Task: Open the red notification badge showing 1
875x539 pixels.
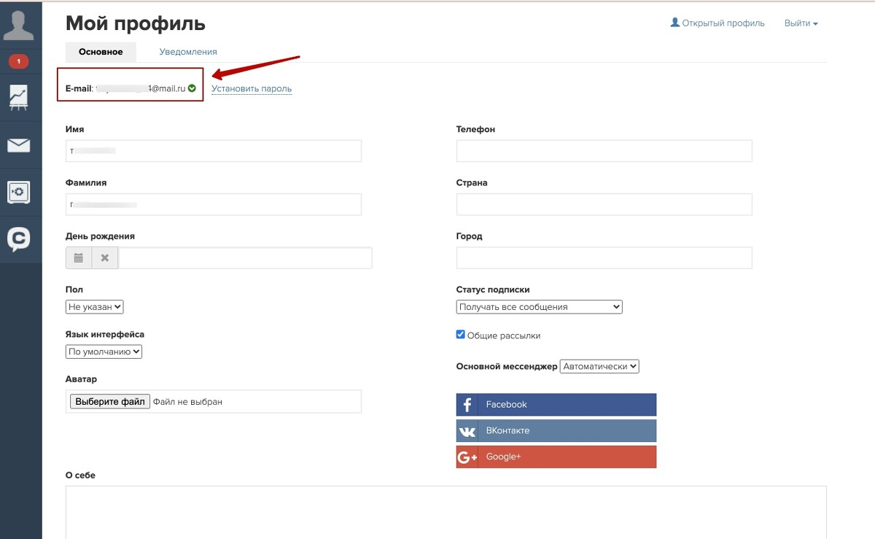Action: tap(19, 62)
